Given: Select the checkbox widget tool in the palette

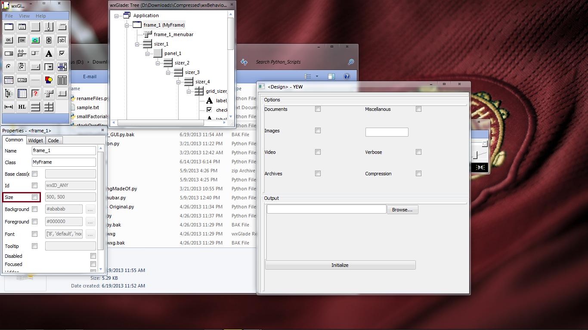Looking at the screenshot, I should point(62,53).
